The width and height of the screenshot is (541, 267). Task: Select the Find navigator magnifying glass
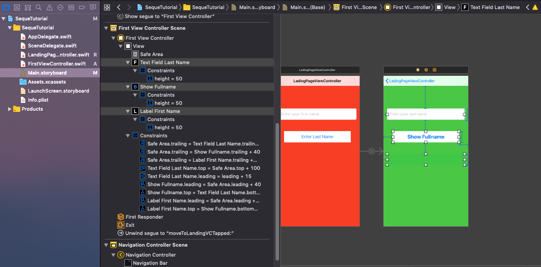(38, 7)
